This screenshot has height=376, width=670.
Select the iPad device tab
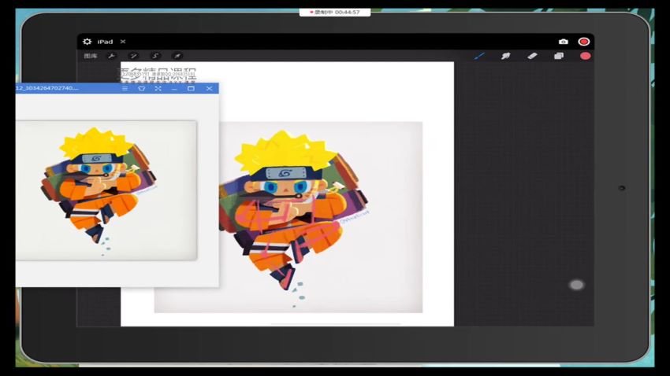coord(105,42)
